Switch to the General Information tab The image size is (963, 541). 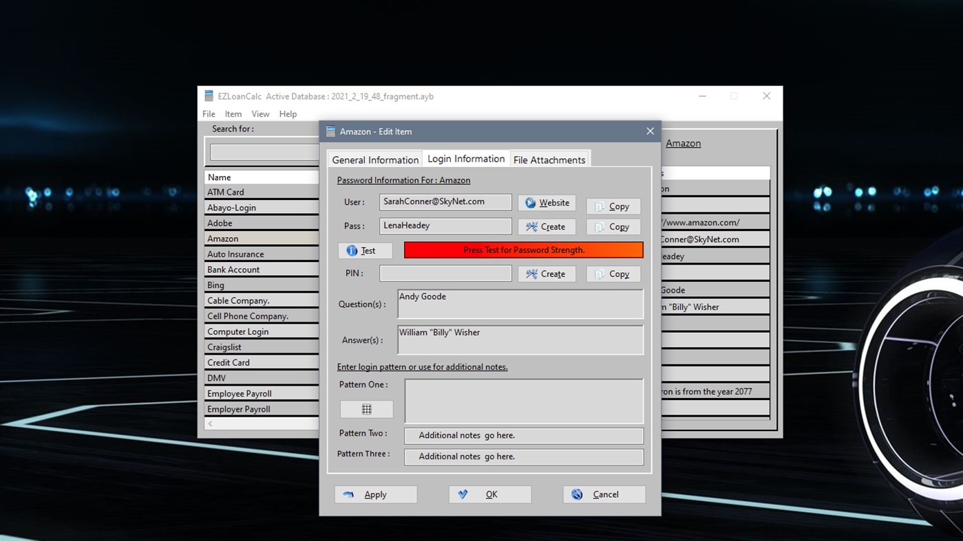(375, 159)
